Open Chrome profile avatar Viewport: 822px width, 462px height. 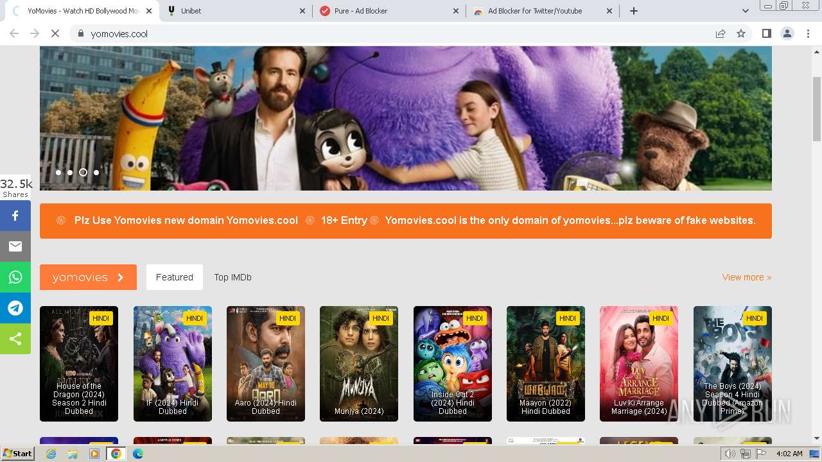pyautogui.click(x=787, y=33)
